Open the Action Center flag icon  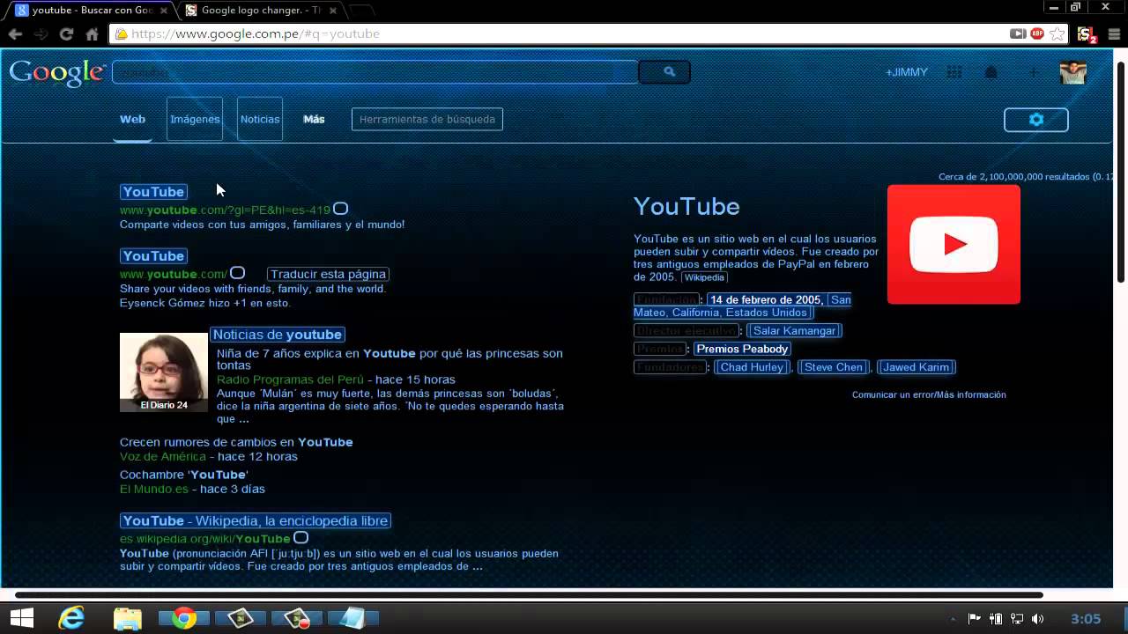[x=974, y=619]
